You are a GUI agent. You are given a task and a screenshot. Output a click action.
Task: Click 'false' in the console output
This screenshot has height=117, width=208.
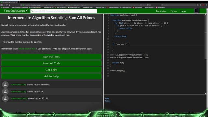point(108,101)
